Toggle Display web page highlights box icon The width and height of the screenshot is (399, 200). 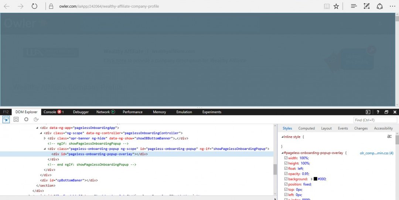click(16, 119)
